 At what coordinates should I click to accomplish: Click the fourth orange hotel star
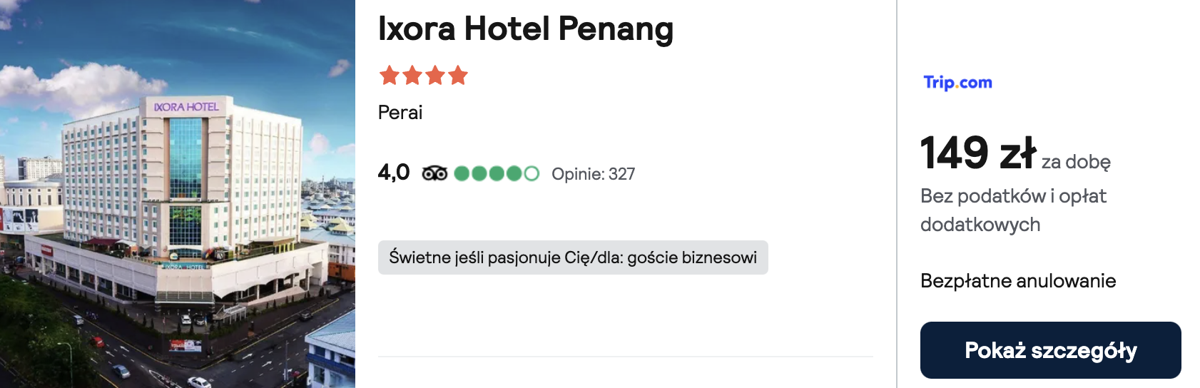click(458, 75)
